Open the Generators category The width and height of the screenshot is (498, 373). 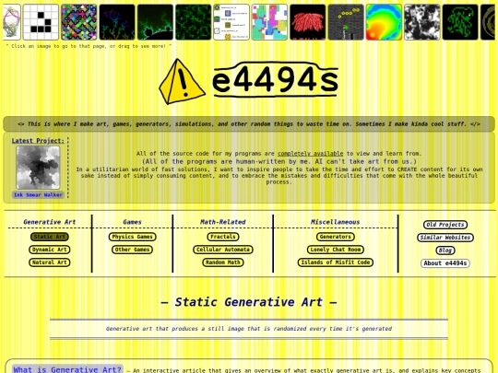point(336,237)
